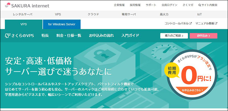The height and width of the screenshot is (111, 228).
Task: Open the サポート link in the header
Action: click(151, 5)
